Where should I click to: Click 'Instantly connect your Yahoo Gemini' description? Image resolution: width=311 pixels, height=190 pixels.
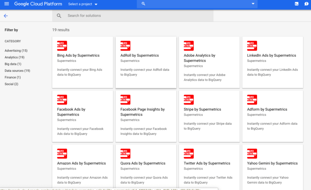[x=268, y=180]
